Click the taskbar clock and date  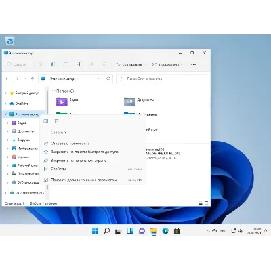tap(254, 230)
